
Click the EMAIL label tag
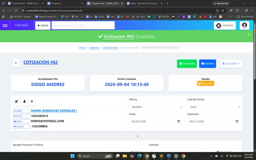[21, 121]
